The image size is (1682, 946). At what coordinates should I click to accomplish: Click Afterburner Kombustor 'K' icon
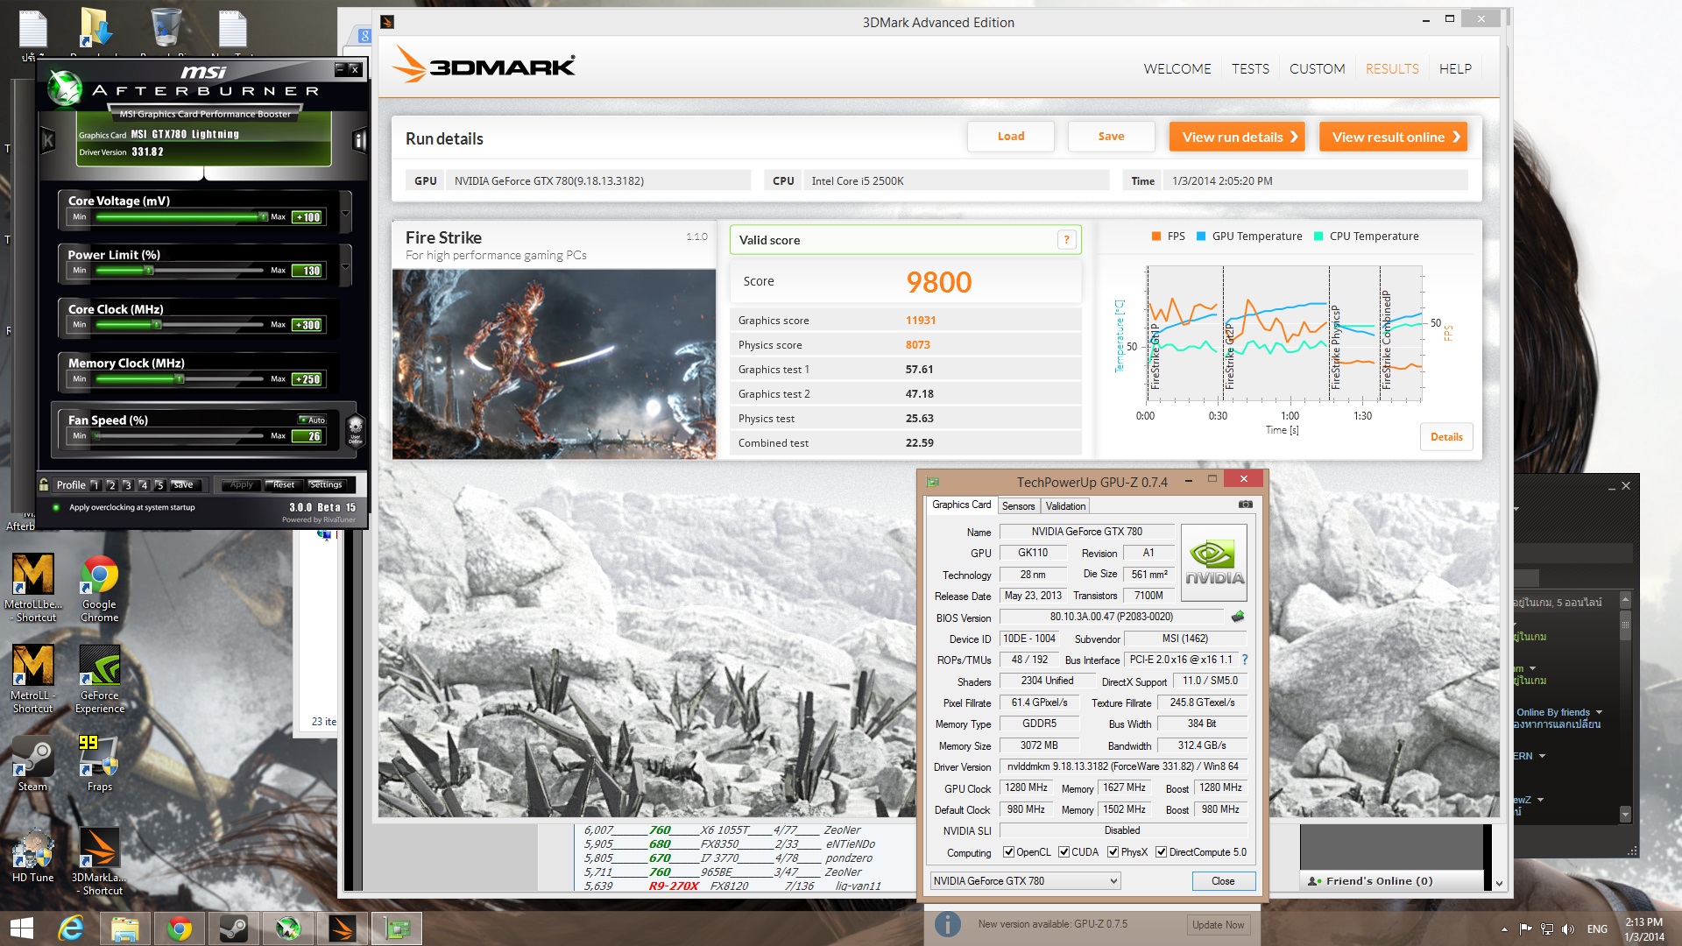click(48, 140)
